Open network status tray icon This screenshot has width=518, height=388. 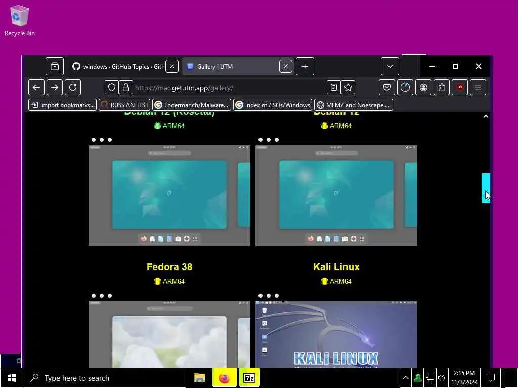coord(429,378)
